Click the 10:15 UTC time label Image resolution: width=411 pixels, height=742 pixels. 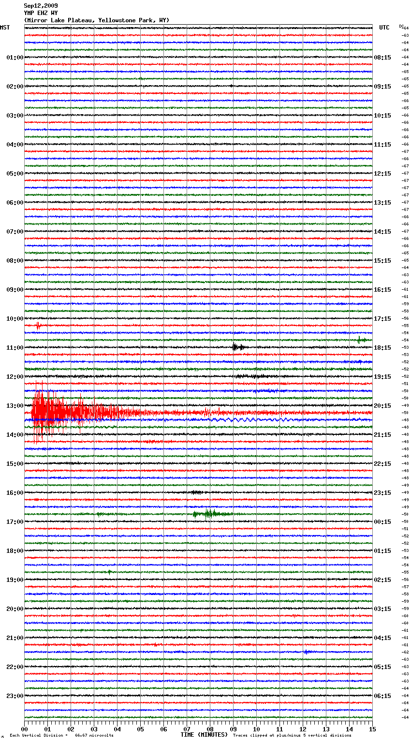[382, 116]
